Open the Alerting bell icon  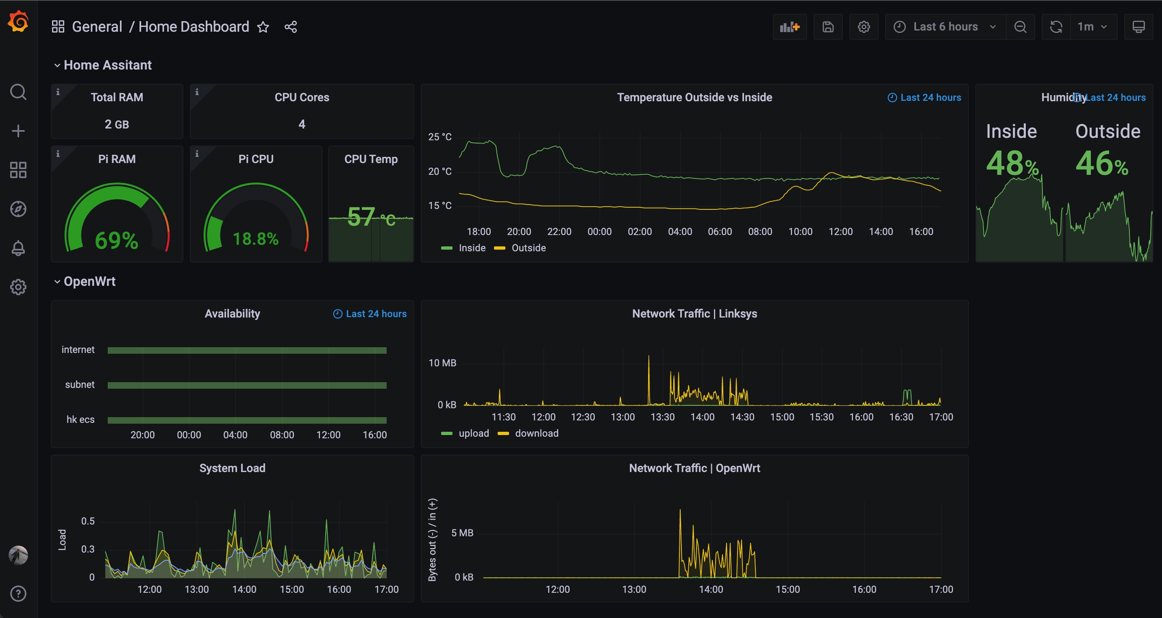18,248
